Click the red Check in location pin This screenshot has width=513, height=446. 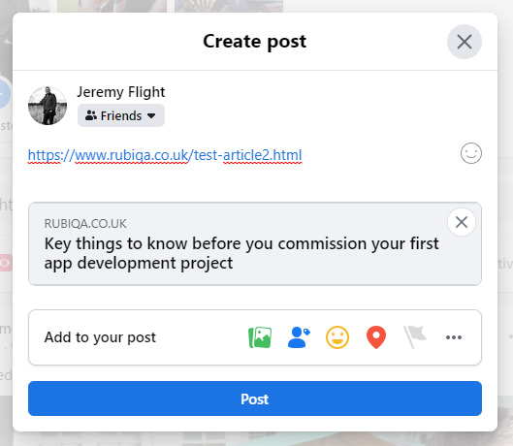pos(376,337)
